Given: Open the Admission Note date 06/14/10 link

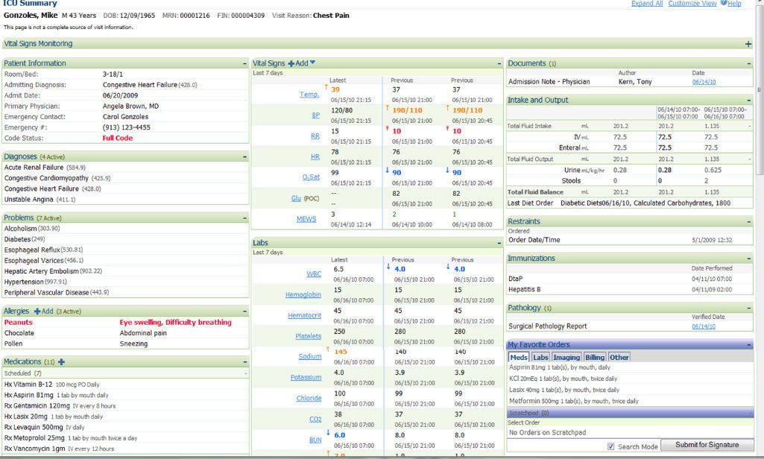Looking at the screenshot, I should click(x=703, y=82).
